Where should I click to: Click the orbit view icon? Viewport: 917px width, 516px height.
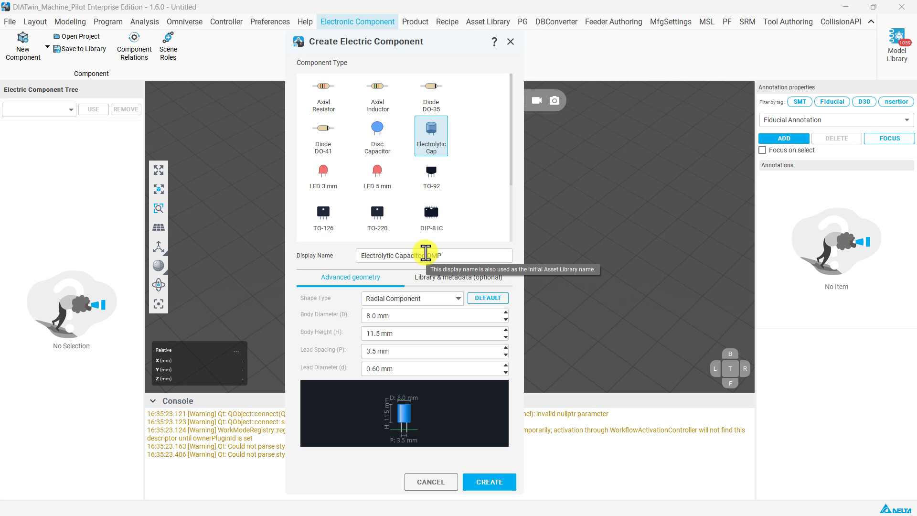coord(159,285)
